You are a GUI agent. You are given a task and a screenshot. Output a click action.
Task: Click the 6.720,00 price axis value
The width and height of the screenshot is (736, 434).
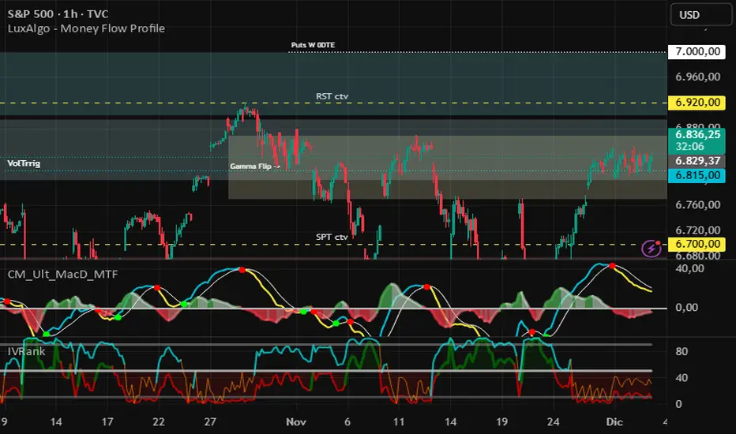(697, 230)
